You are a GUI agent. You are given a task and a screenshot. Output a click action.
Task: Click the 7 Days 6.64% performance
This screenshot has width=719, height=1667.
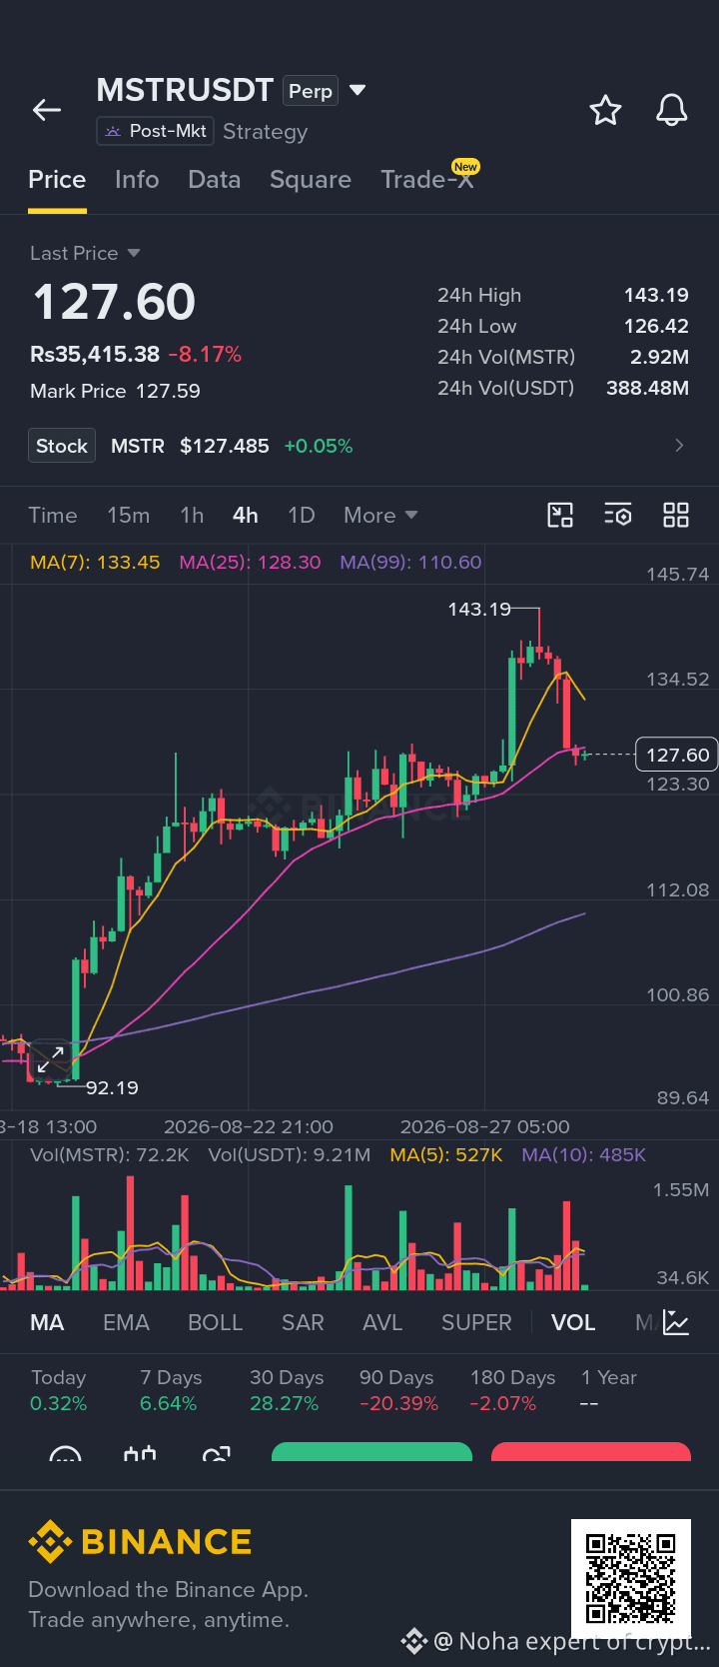(x=171, y=1390)
